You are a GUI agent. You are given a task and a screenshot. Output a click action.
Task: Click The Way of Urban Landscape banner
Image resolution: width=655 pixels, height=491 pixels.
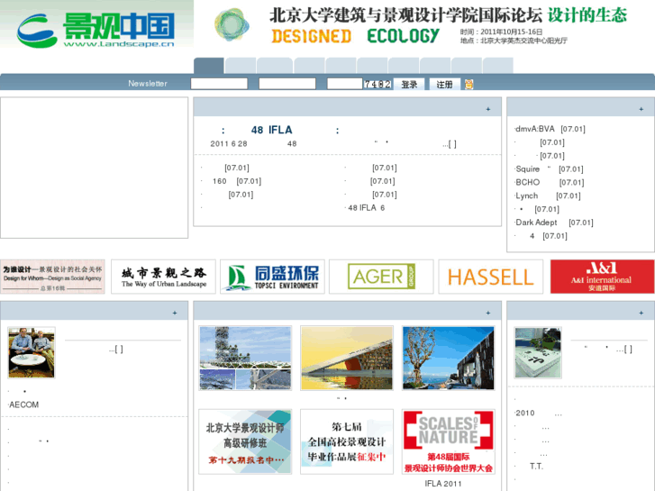point(163,277)
